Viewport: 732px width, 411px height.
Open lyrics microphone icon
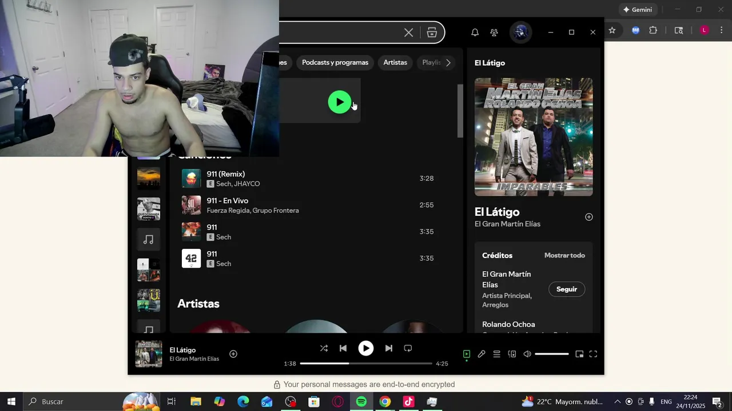pyautogui.click(x=482, y=354)
